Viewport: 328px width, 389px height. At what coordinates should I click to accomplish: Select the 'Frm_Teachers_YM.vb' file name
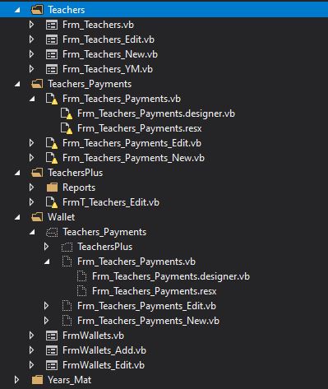click(x=108, y=69)
